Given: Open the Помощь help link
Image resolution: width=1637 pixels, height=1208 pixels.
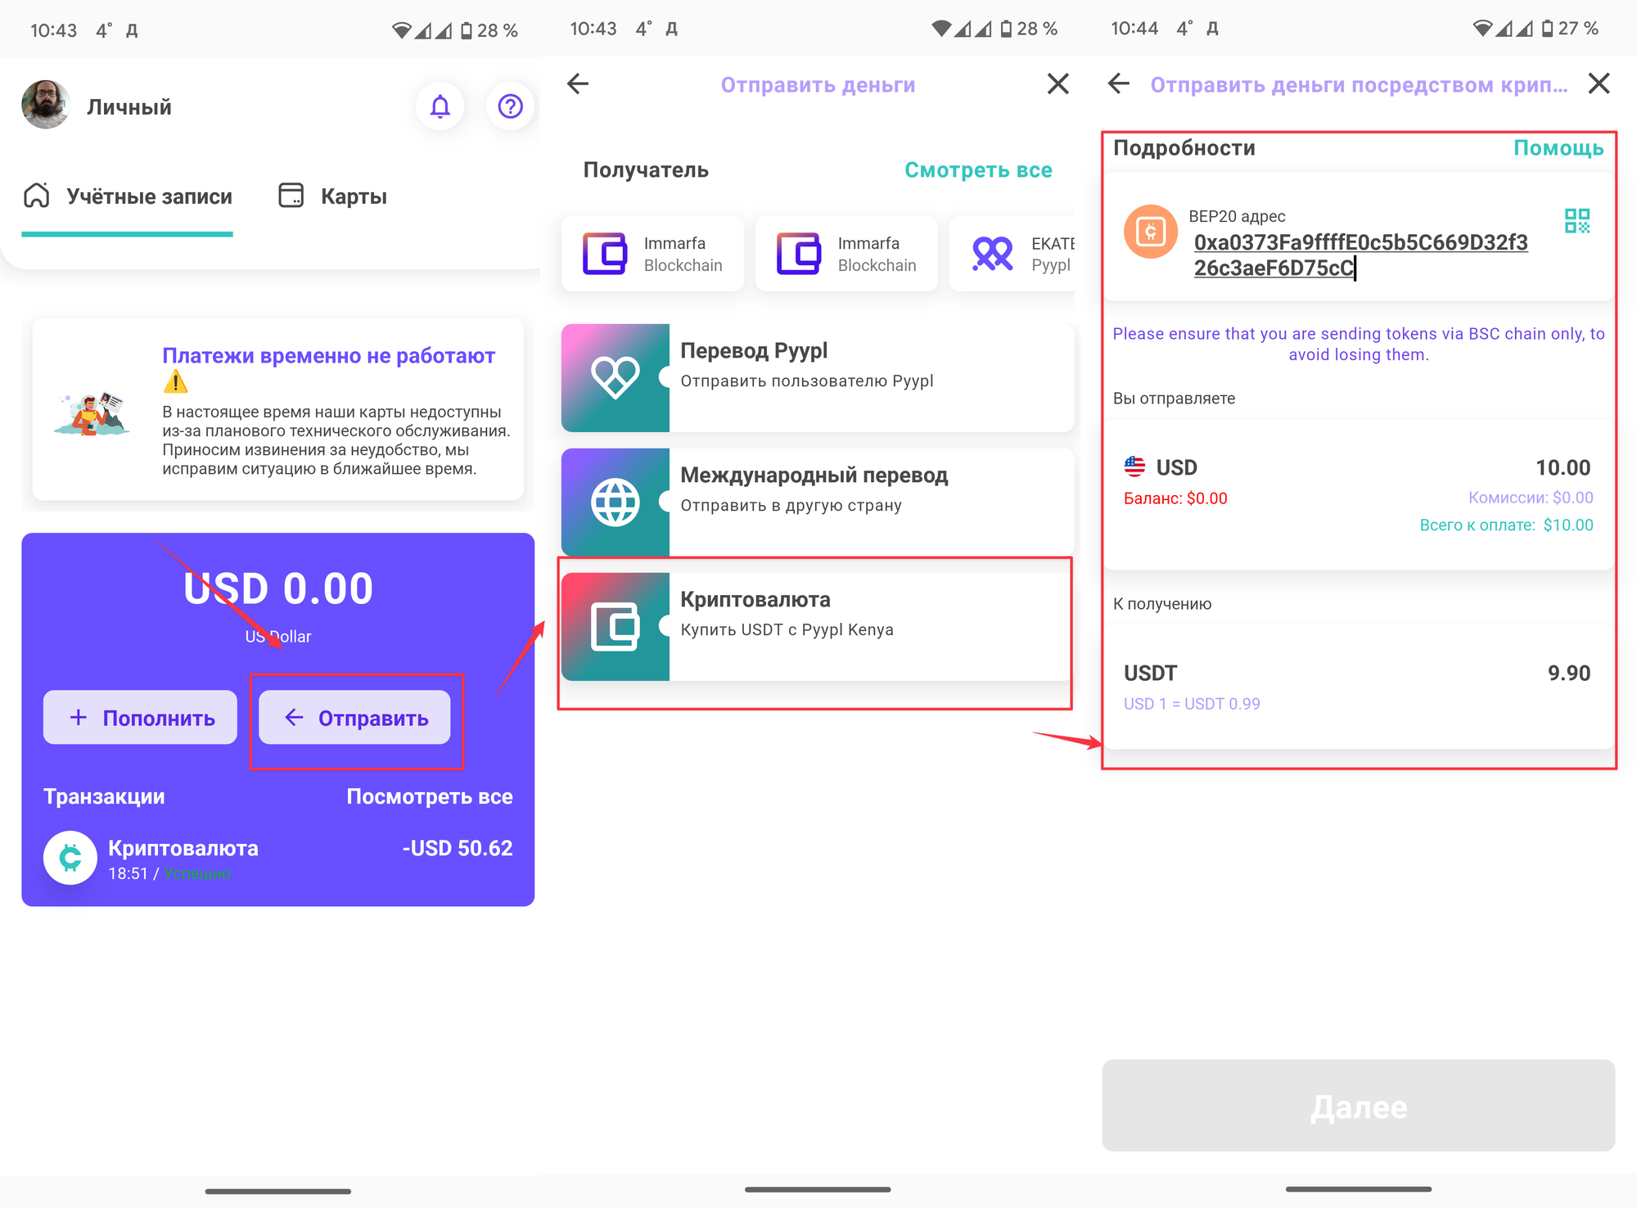Looking at the screenshot, I should [x=1558, y=148].
